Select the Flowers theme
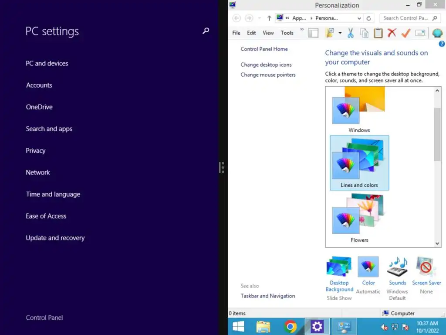The width and height of the screenshot is (446, 335). point(359,218)
